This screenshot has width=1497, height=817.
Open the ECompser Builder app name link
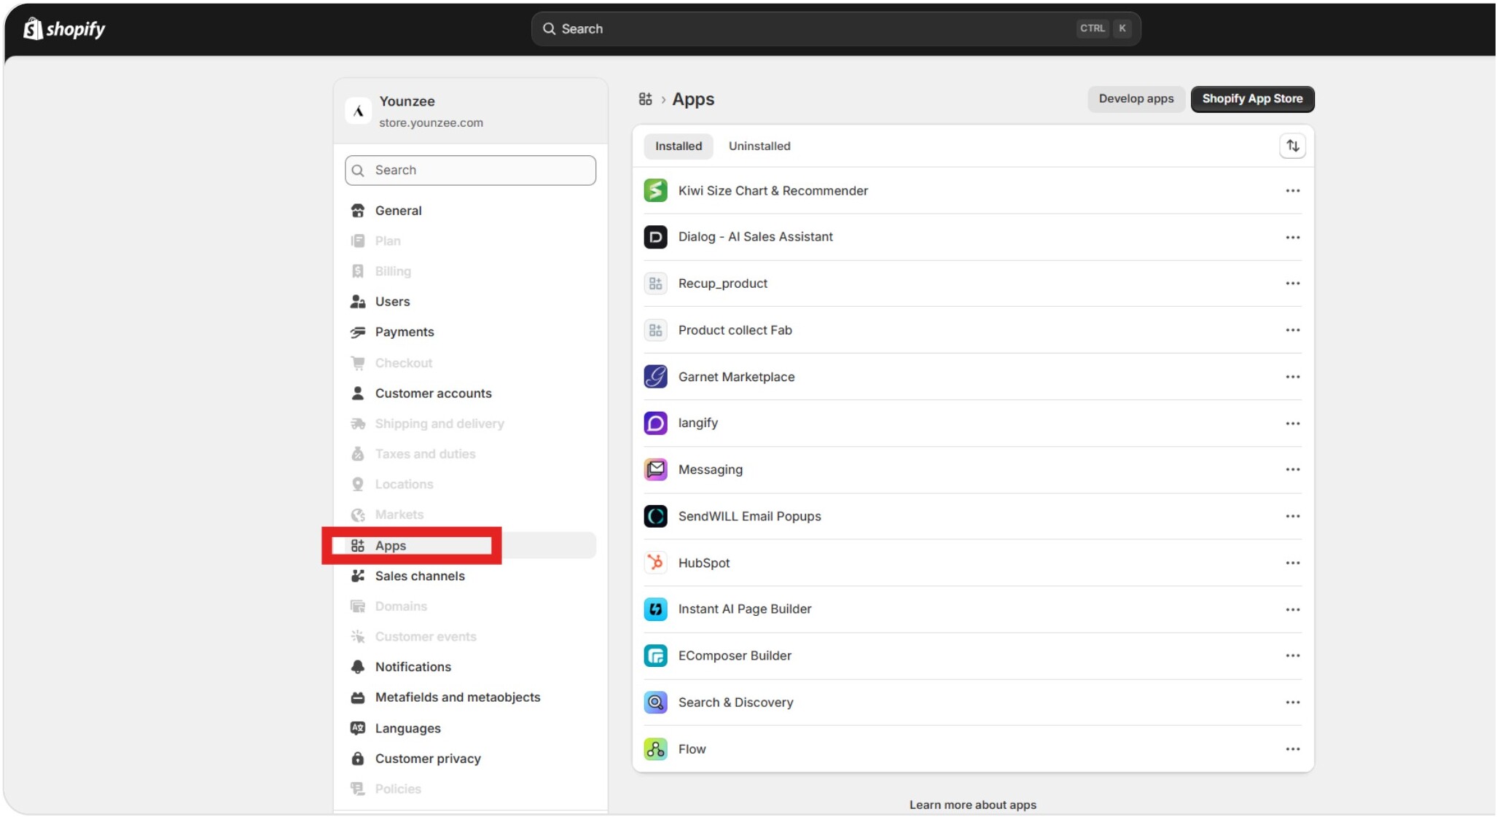point(734,656)
